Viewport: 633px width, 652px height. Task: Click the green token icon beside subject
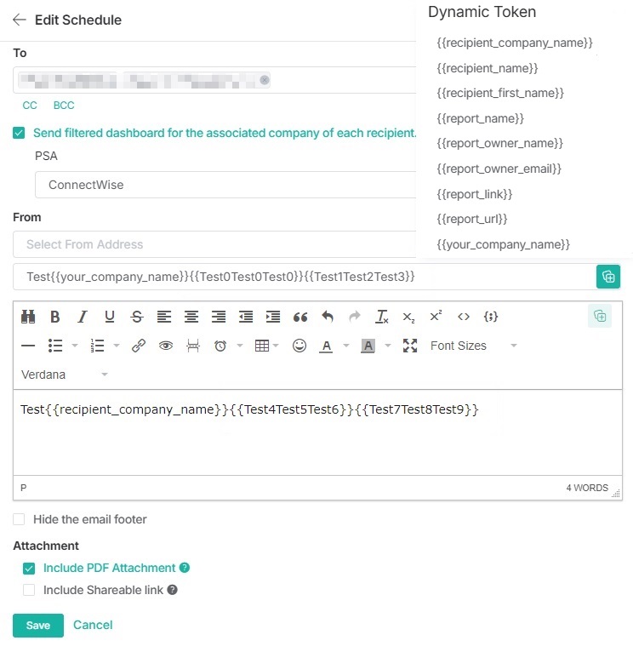click(607, 277)
